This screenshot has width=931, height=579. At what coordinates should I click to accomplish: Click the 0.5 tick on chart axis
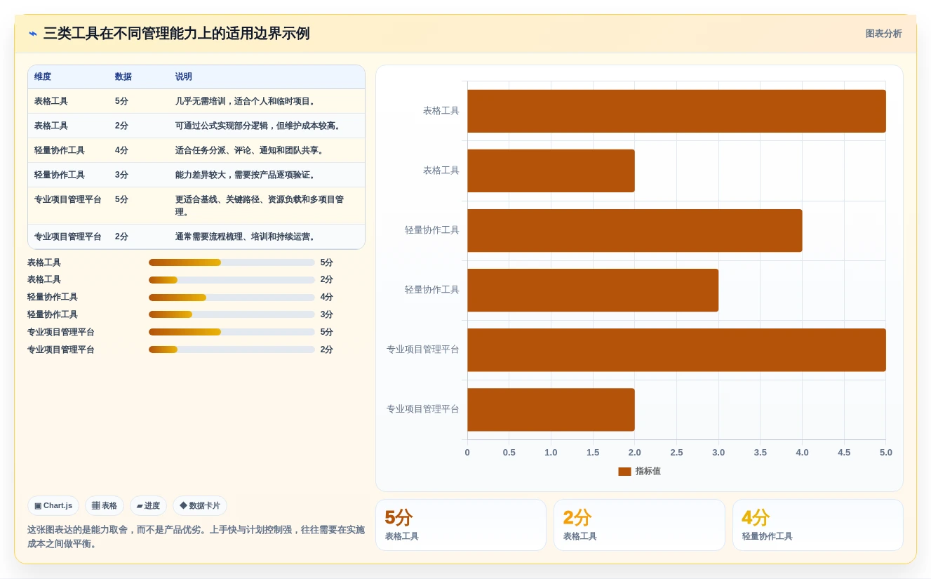click(x=509, y=453)
